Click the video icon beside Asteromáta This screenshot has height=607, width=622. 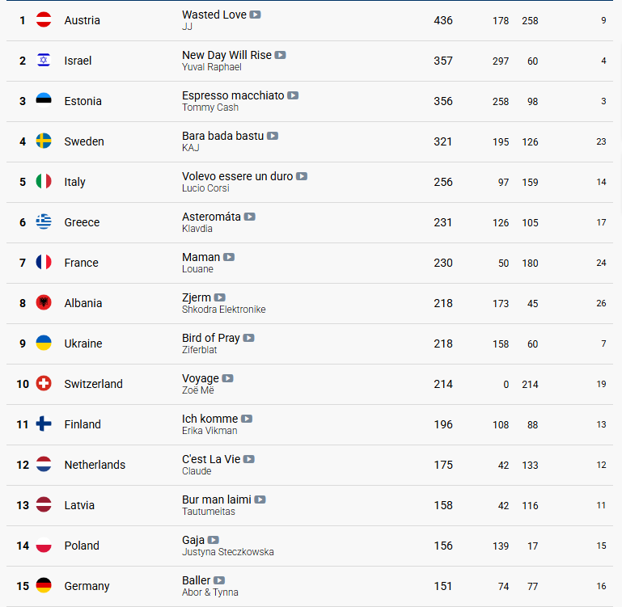[250, 217]
